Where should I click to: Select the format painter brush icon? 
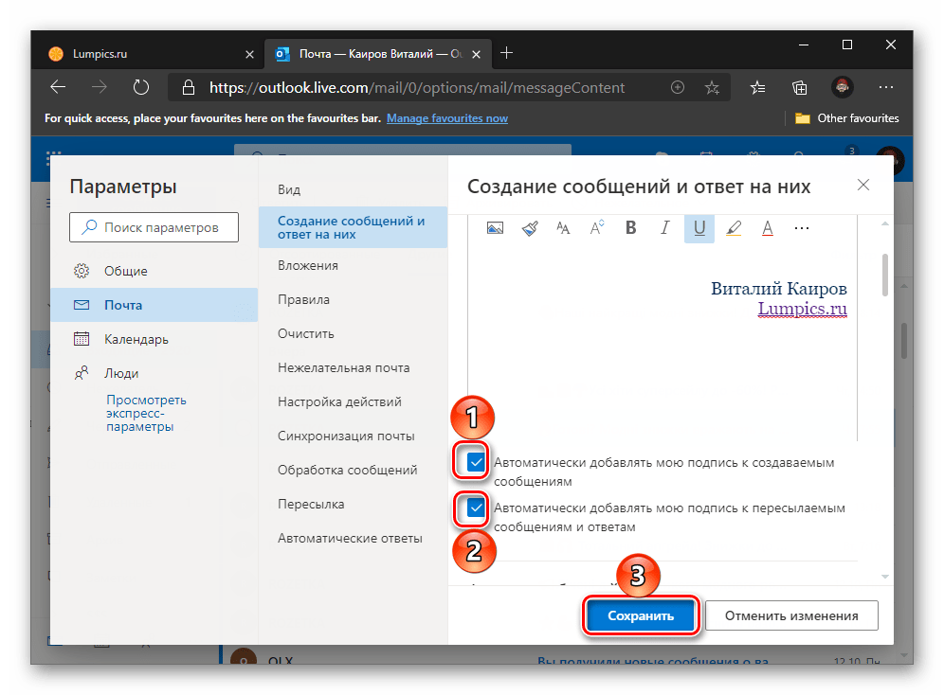[x=530, y=228]
